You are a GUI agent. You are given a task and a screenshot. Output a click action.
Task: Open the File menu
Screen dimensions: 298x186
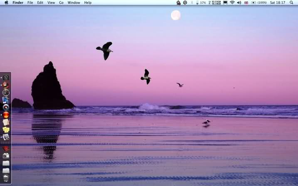30,2
